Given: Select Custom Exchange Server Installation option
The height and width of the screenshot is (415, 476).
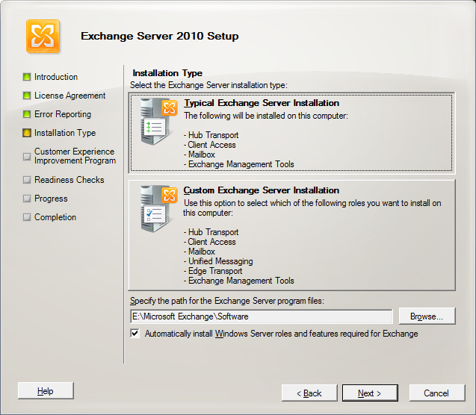Looking at the screenshot, I should click(291, 235).
